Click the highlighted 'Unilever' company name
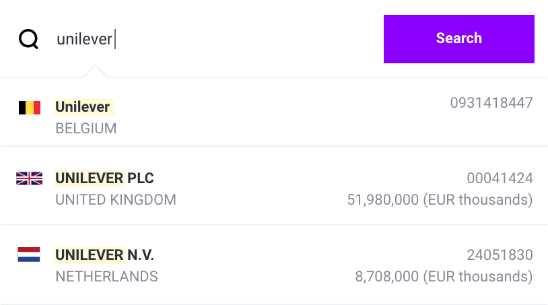The height and width of the screenshot is (305, 548). (x=84, y=107)
